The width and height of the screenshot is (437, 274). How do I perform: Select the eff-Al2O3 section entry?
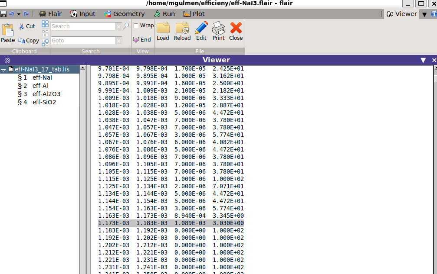click(x=46, y=94)
